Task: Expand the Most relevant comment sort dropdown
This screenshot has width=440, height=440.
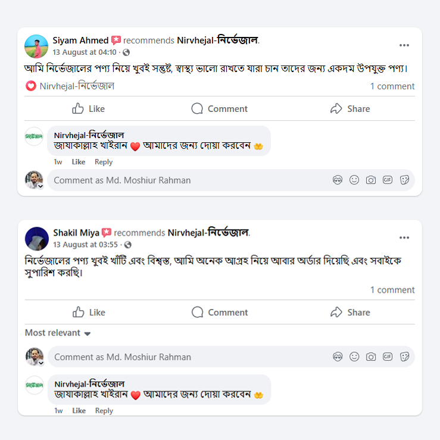Action: 58,333
